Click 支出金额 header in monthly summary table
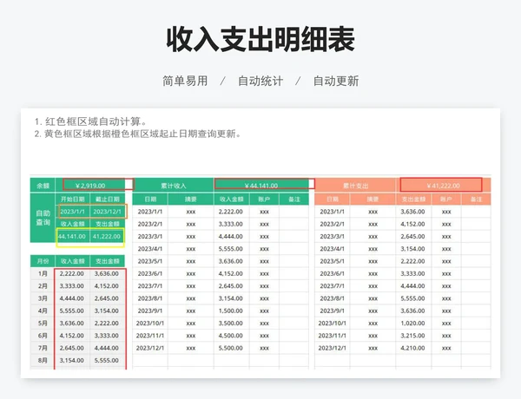 (x=107, y=261)
